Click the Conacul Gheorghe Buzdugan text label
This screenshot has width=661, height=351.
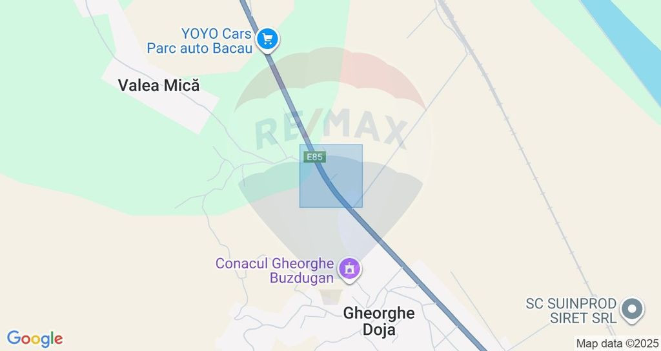(275, 270)
